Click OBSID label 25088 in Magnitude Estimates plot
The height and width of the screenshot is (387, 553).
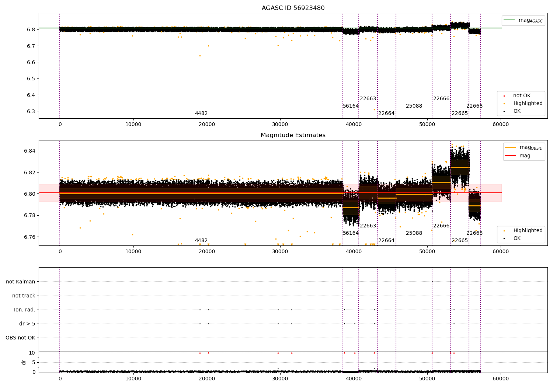414,233
